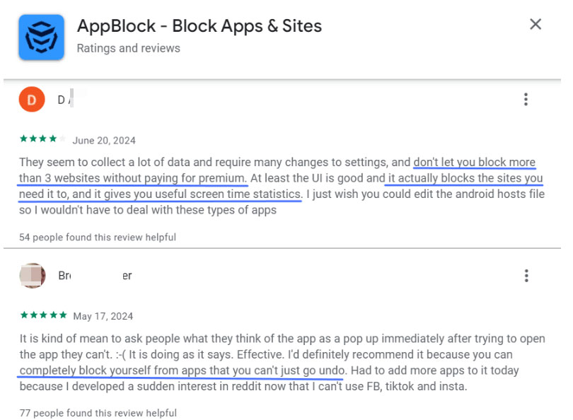Click the review text starting 'They seem to collect'
Viewport: 573px width, 420px height.
pyautogui.click(x=282, y=186)
